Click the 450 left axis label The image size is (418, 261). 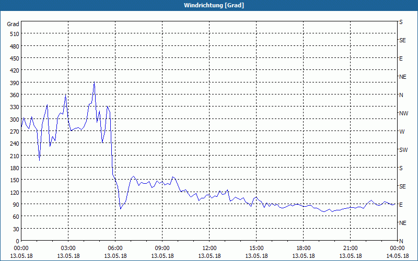tap(15, 58)
